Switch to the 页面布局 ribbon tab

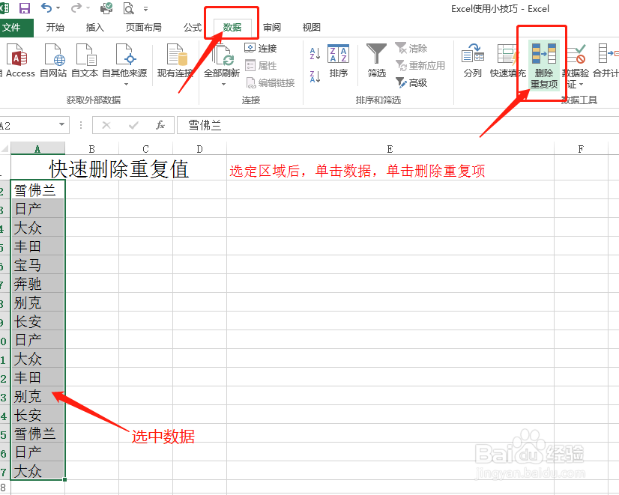144,27
